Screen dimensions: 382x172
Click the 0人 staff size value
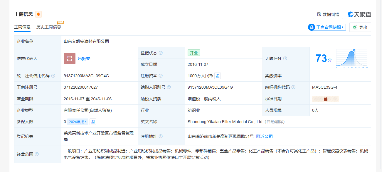315,110
